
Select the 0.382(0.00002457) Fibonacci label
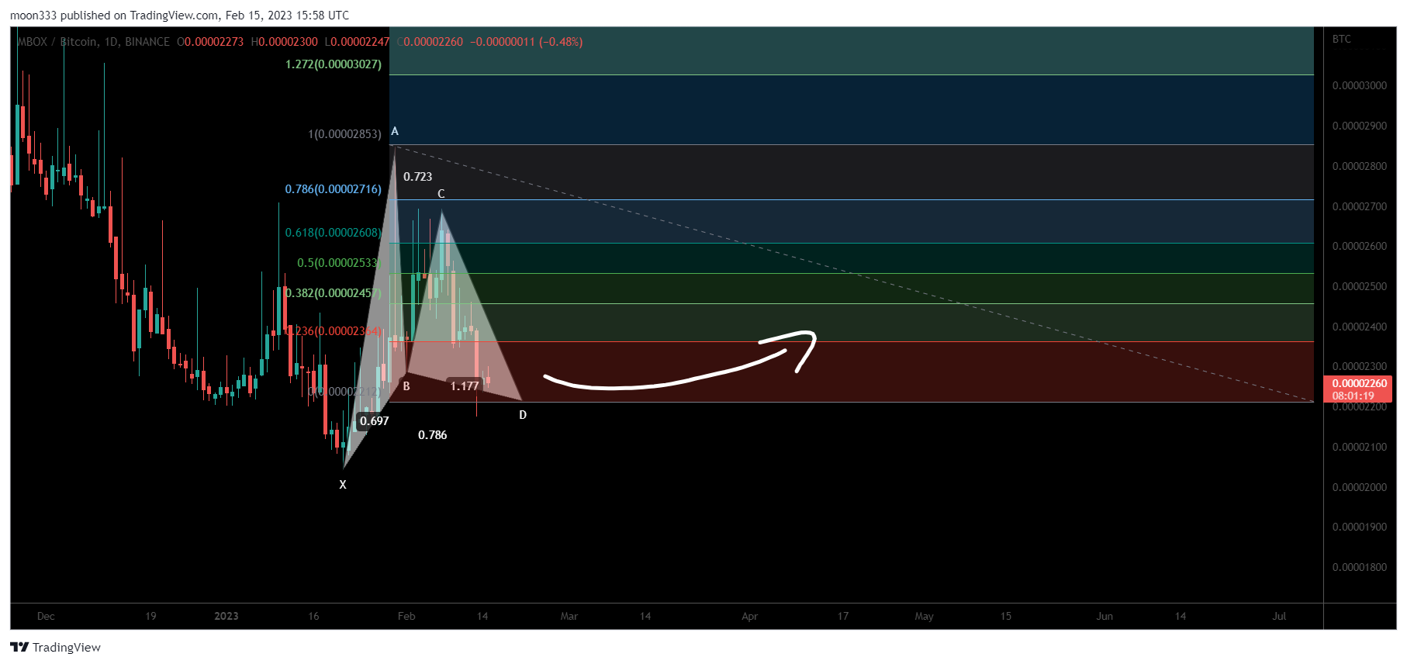334,293
